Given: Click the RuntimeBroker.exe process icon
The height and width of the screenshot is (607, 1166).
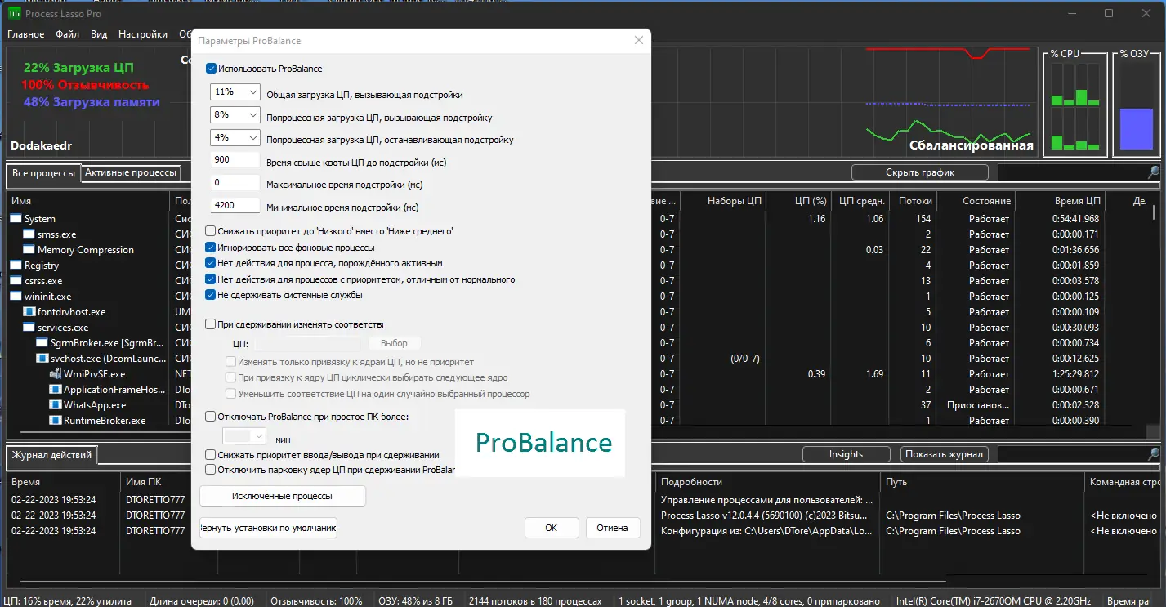Looking at the screenshot, I should coord(56,421).
